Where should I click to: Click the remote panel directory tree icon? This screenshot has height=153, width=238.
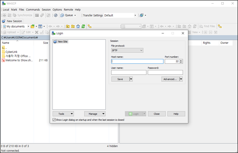(x=220, y=26)
